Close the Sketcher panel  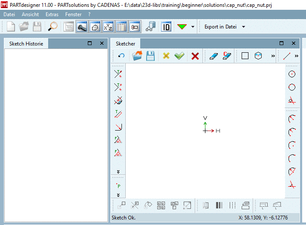point(294,43)
